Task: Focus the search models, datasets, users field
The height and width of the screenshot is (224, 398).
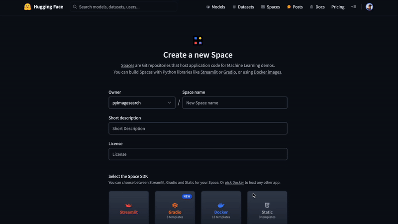Action: point(123,7)
